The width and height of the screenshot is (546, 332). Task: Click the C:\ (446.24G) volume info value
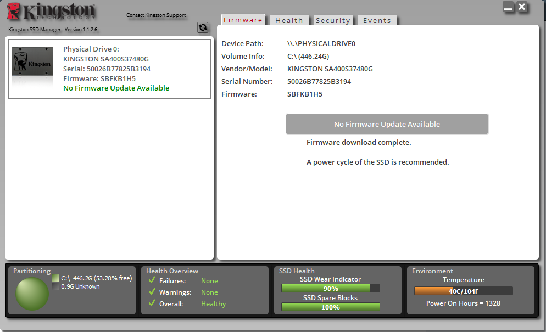pos(308,56)
